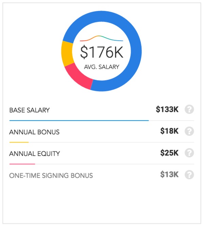This screenshot has height=227, width=204.
Task: Click the yellow Annual Bonus bar
Action: point(19,142)
